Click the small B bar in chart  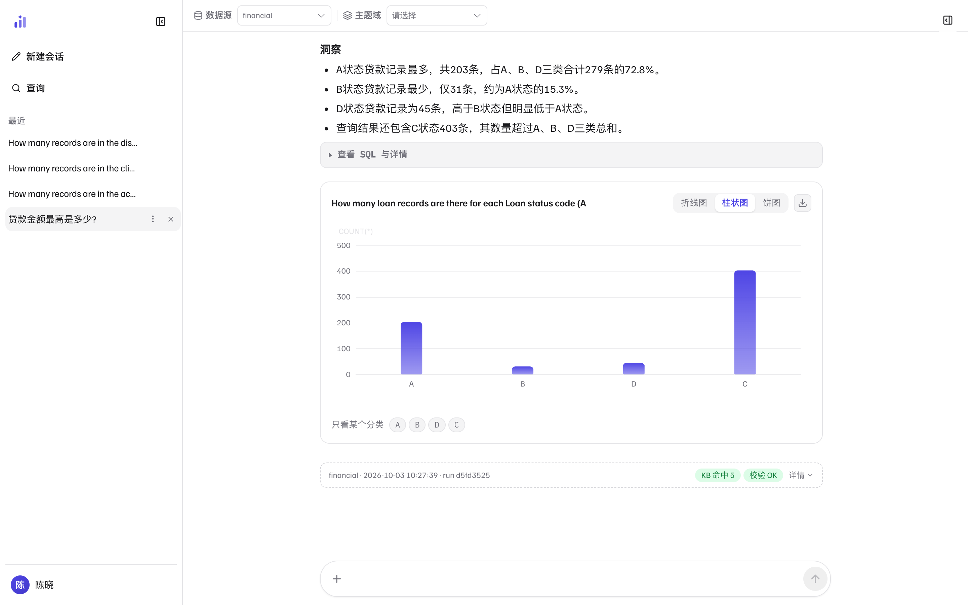522,370
